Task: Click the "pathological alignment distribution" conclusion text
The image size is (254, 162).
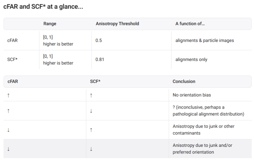Action: tap(208, 114)
